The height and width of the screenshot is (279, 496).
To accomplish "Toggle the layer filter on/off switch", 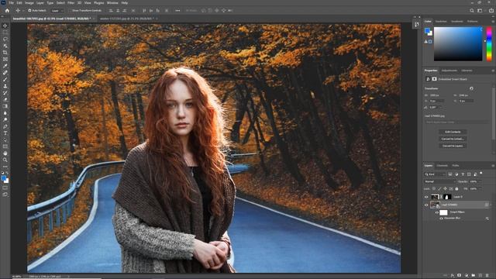I will 481,173.
